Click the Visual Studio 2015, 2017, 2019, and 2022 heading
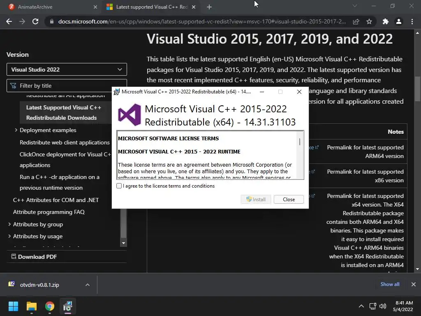 [x=270, y=39]
